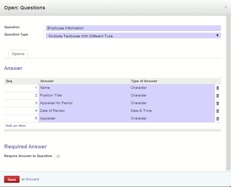Switch to the Options tab
Screen dimensions: 231x187
pos(18,54)
